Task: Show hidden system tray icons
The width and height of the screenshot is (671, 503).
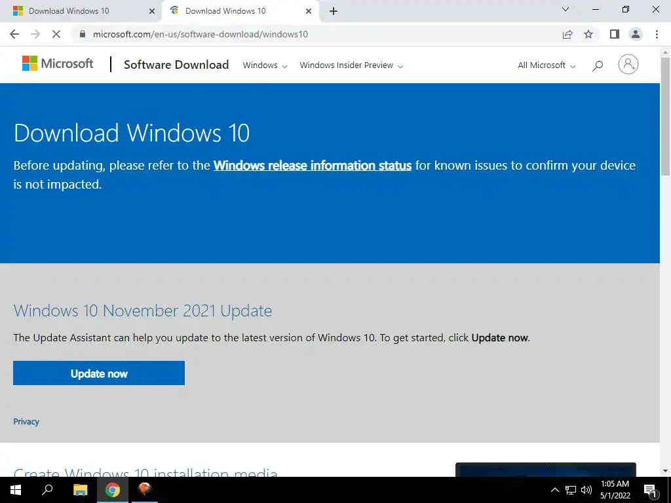Action: click(554, 490)
